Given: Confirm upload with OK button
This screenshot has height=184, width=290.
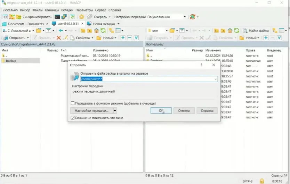Looking at the screenshot, I should pos(161,111).
